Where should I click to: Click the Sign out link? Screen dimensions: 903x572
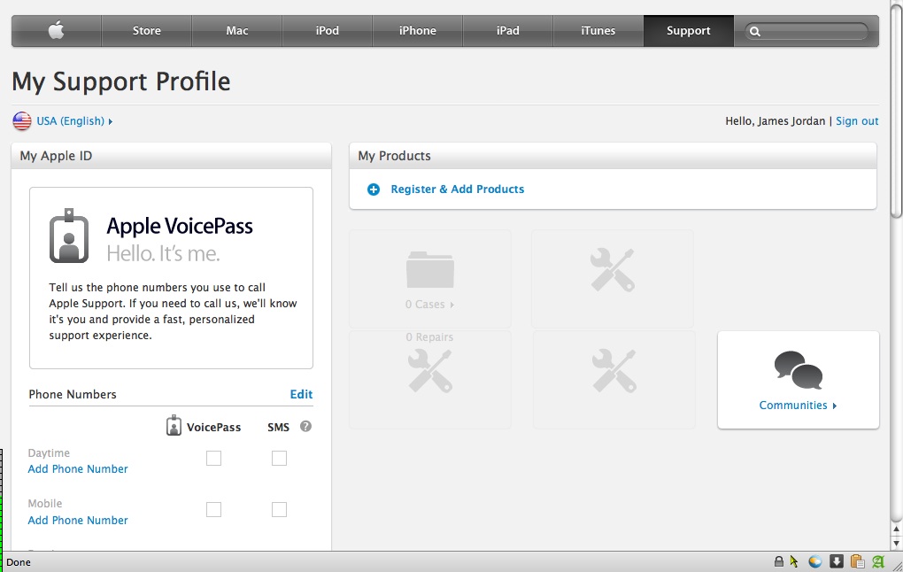857,121
